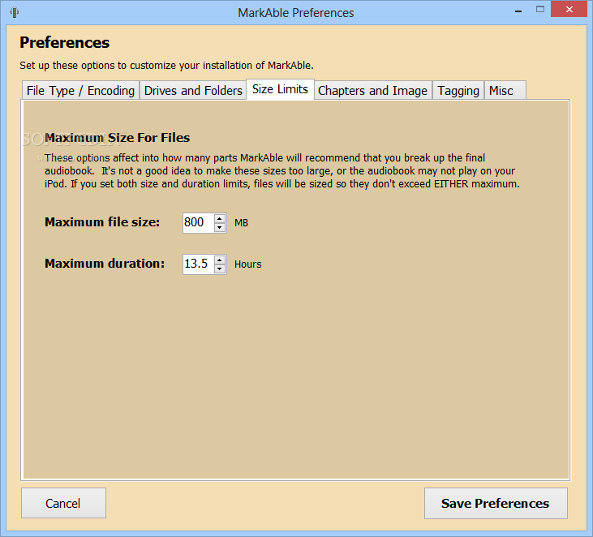Cancel the preferences dialog
593x537 pixels.
pyautogui.click(x=63, y=503)
